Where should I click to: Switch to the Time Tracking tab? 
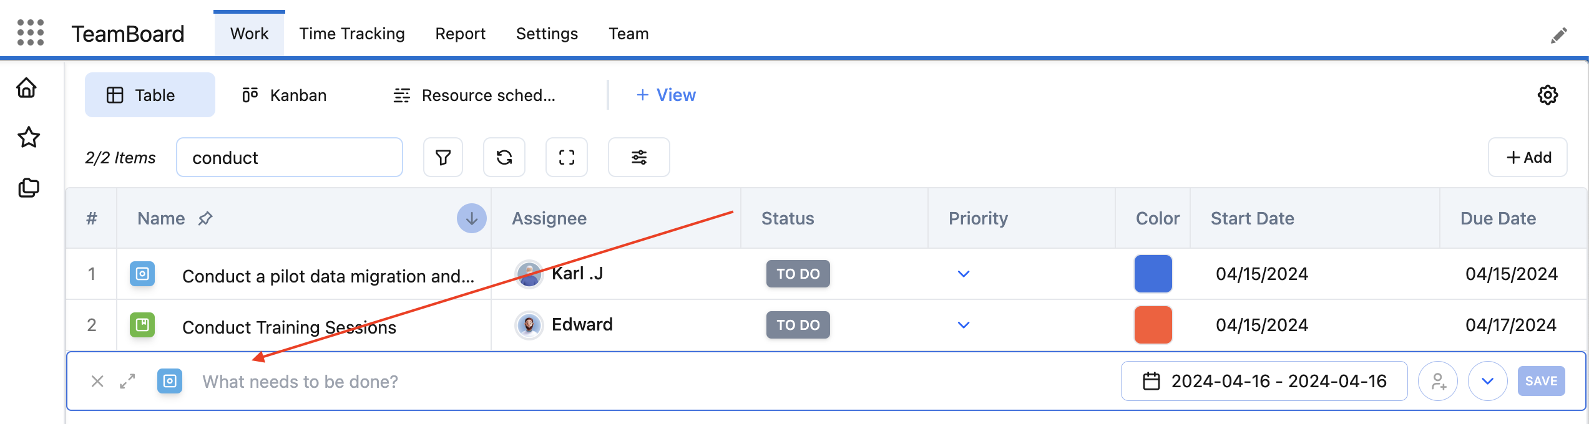pyautogui.click(x=352, y=34)
